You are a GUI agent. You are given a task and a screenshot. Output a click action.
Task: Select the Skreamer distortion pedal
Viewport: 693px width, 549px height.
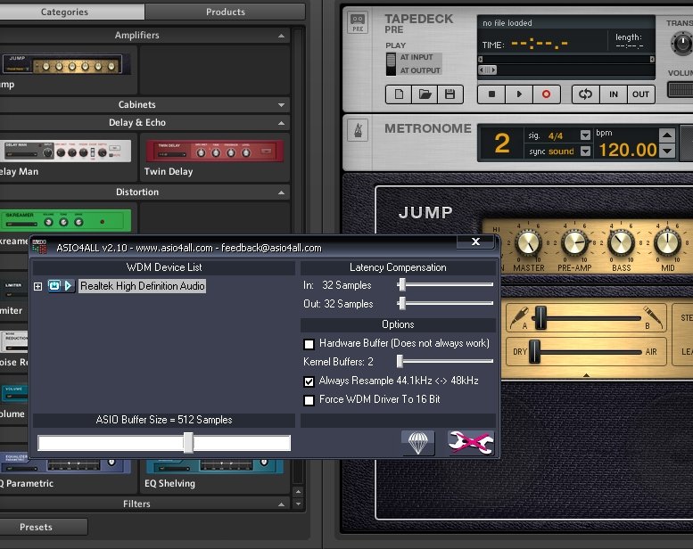(x=65, y=220)
